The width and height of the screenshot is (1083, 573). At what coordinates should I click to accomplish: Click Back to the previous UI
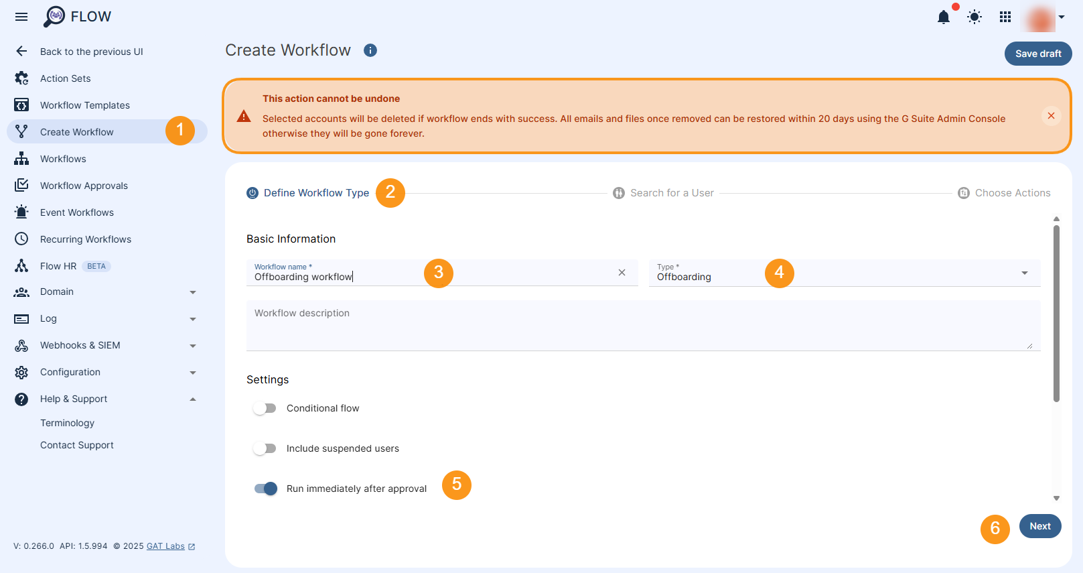click(x=92, y=52)
